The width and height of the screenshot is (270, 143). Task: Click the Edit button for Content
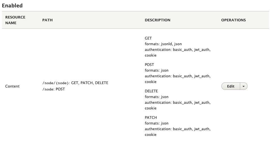(230, 86)
